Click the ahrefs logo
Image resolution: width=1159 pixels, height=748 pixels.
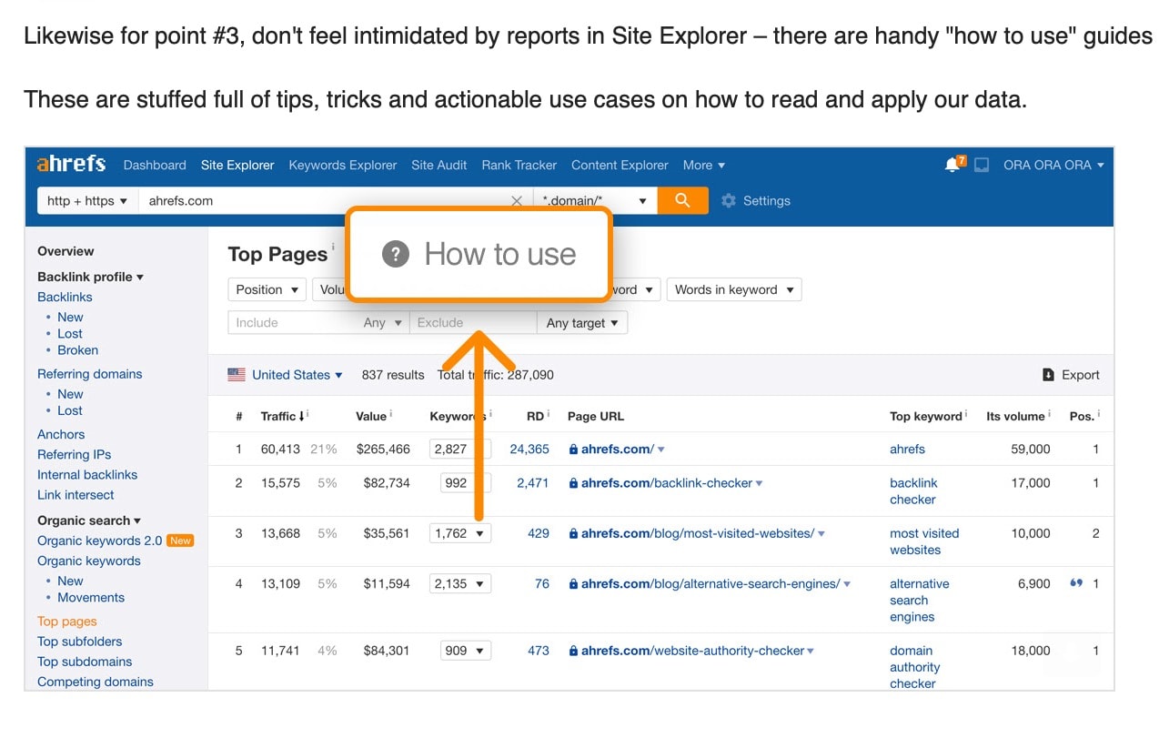[x=71, y=165]
